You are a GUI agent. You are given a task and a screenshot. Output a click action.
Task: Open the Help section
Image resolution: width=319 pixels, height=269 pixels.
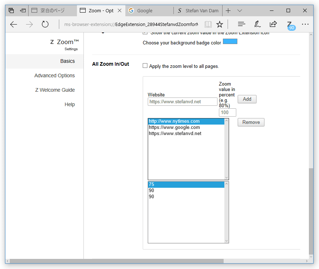pos(70,104)
